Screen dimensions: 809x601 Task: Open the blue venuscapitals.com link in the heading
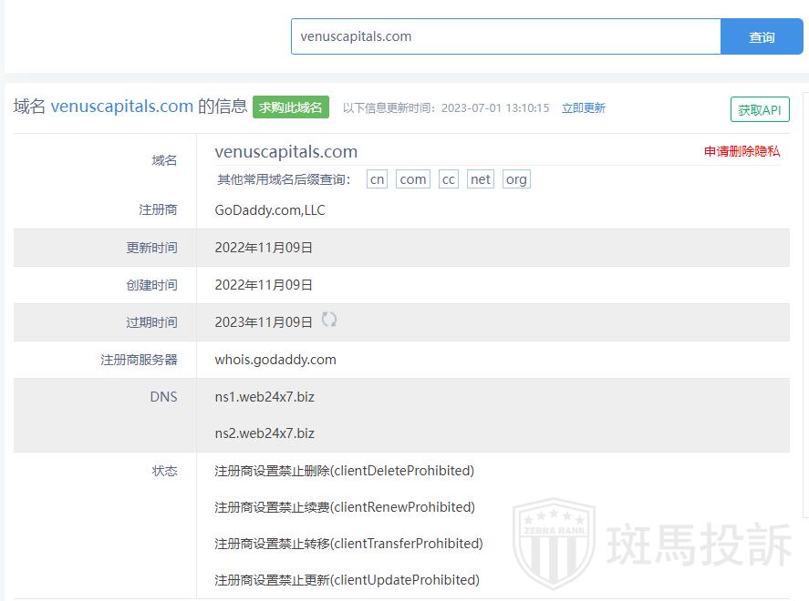pos(122,107)
